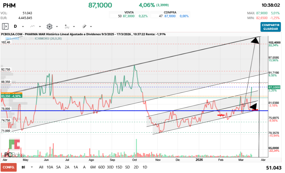Select the 6M time range
This screenshot has width=285, height=173.
pos(93,167)
